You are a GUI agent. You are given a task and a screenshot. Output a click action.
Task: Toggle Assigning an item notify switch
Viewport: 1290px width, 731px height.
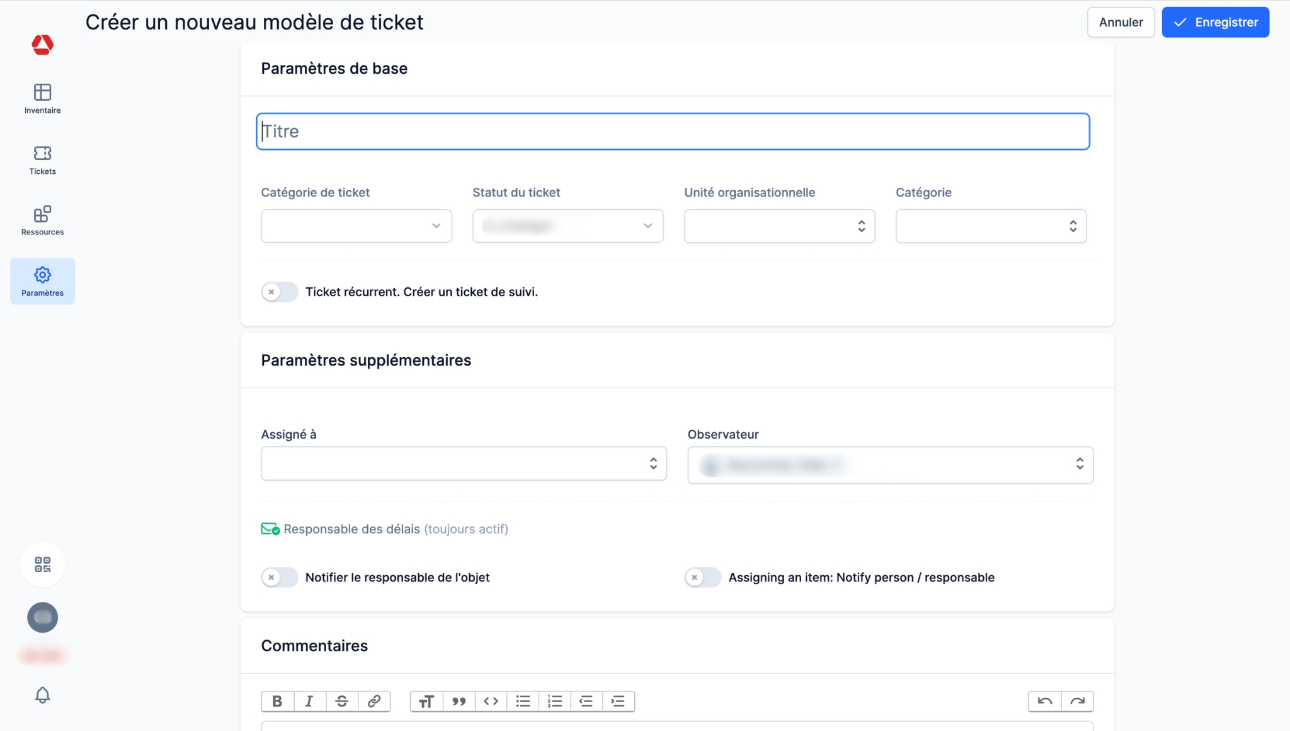click(702, 577)
